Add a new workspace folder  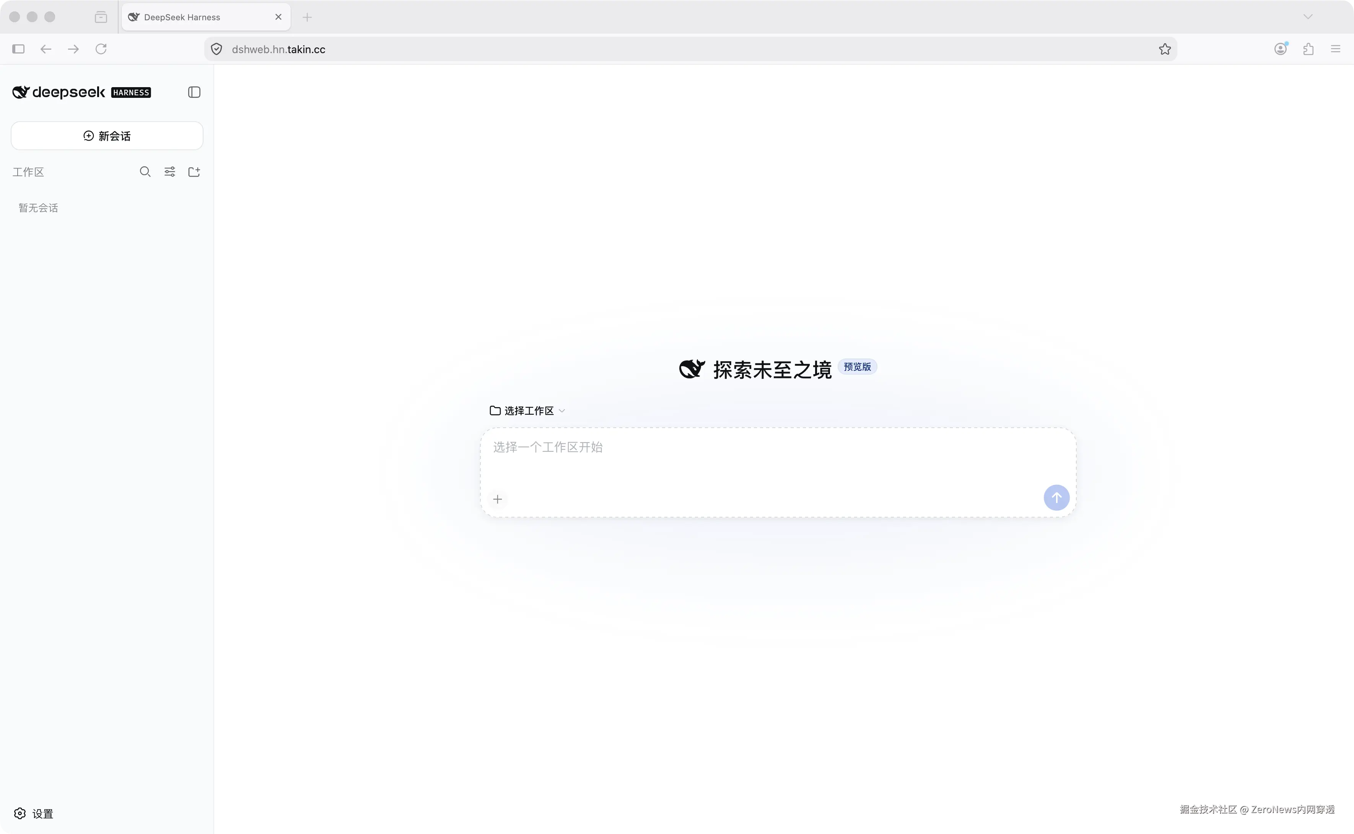tap(194, 172)
